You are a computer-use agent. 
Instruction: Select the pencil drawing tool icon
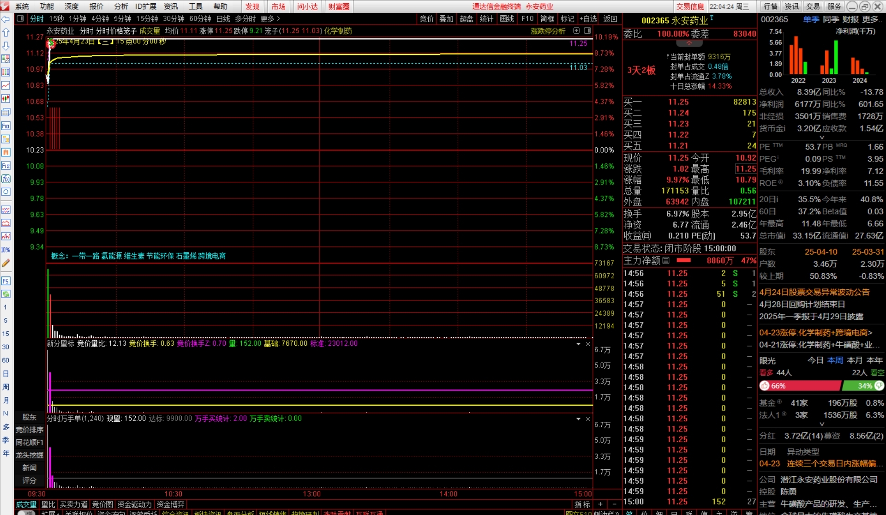6,263
